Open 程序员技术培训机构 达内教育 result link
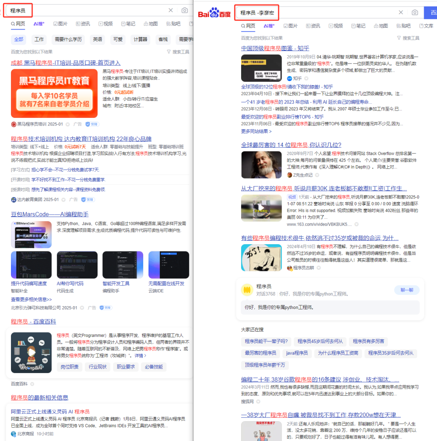 [81, 138]
